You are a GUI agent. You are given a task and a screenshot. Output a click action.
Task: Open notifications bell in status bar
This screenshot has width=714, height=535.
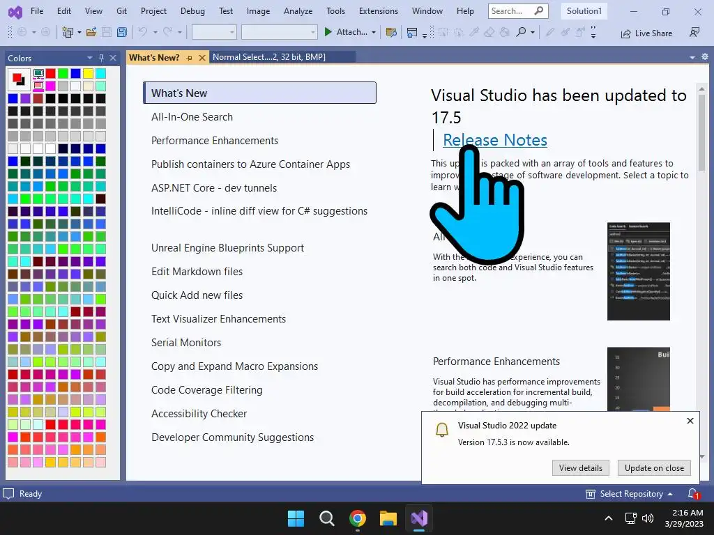(x=692, y=494)
